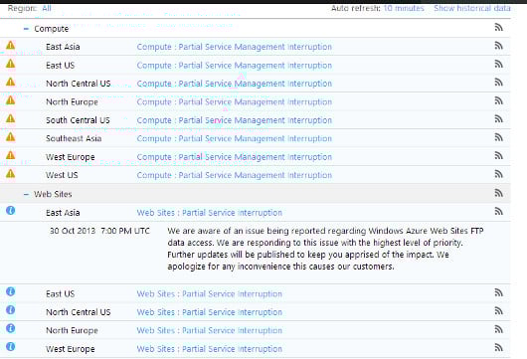Open RSS feed for Web Sites North Europe
The height and width of the screenshot is (359, 527).
(499, 329)
